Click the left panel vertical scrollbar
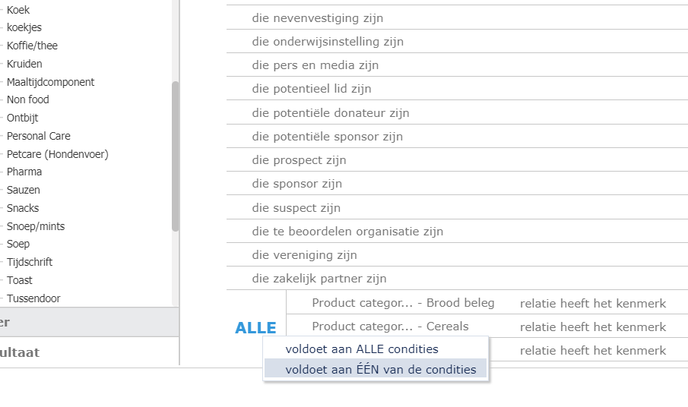The height and width of the screenshot is (407, 688). pyautogui.click(x=176, y=156)
